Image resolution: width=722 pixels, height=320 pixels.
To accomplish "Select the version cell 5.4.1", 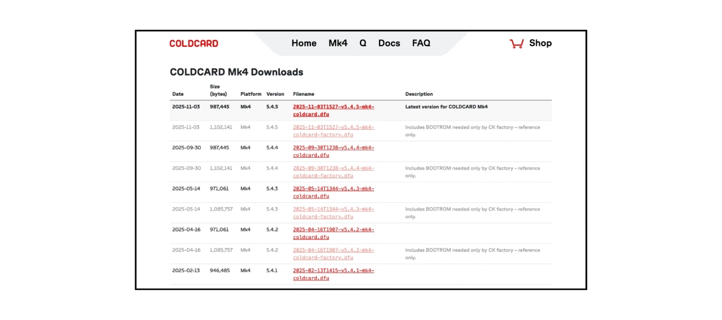I will (x=272, y=270).
